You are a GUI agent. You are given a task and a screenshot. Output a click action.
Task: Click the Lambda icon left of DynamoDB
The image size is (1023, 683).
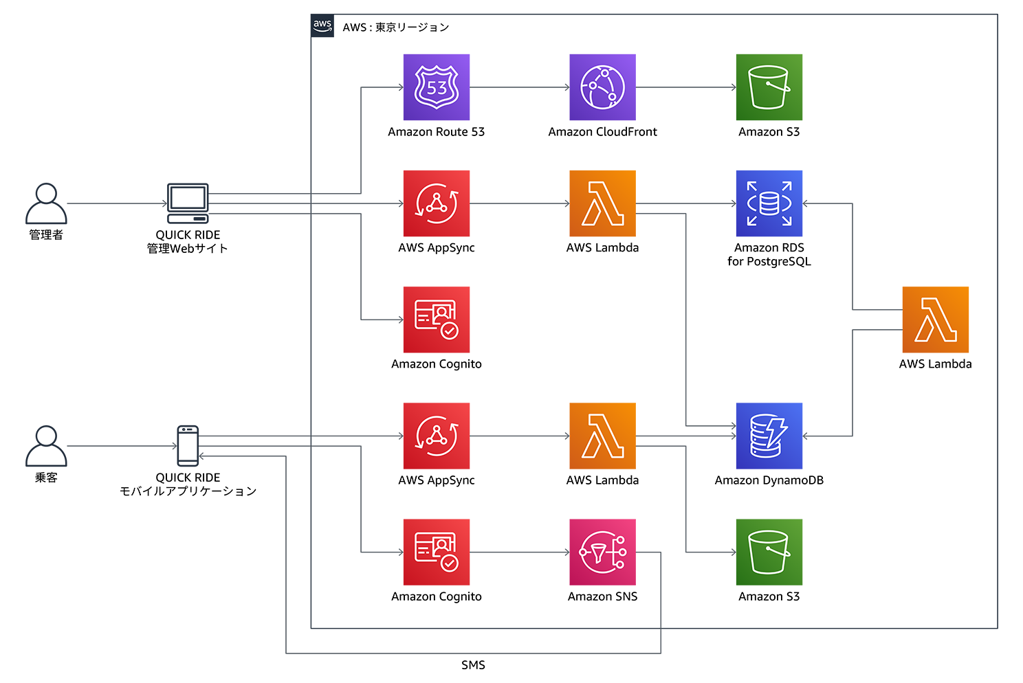(x=602, y=436)
